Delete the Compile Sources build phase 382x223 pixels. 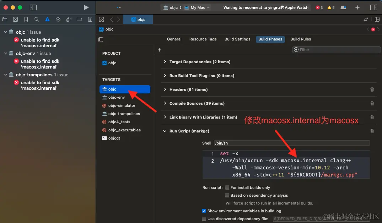[x=372, y=103]
